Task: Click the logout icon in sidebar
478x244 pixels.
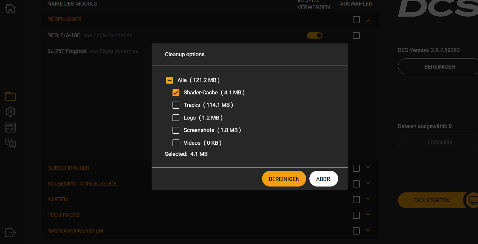Action: pyautogui.click(x=10, y=233)
